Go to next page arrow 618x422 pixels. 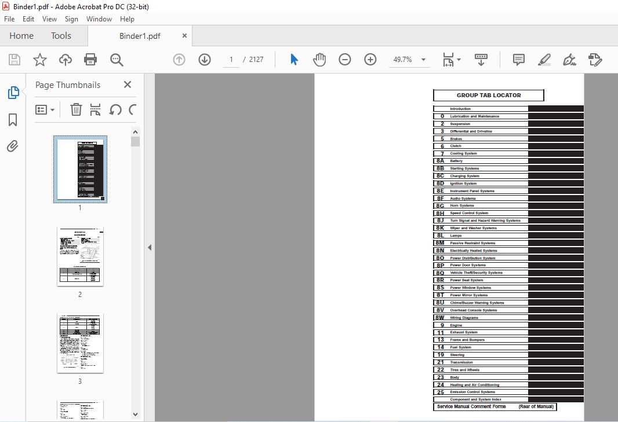[x=205, y=60]
